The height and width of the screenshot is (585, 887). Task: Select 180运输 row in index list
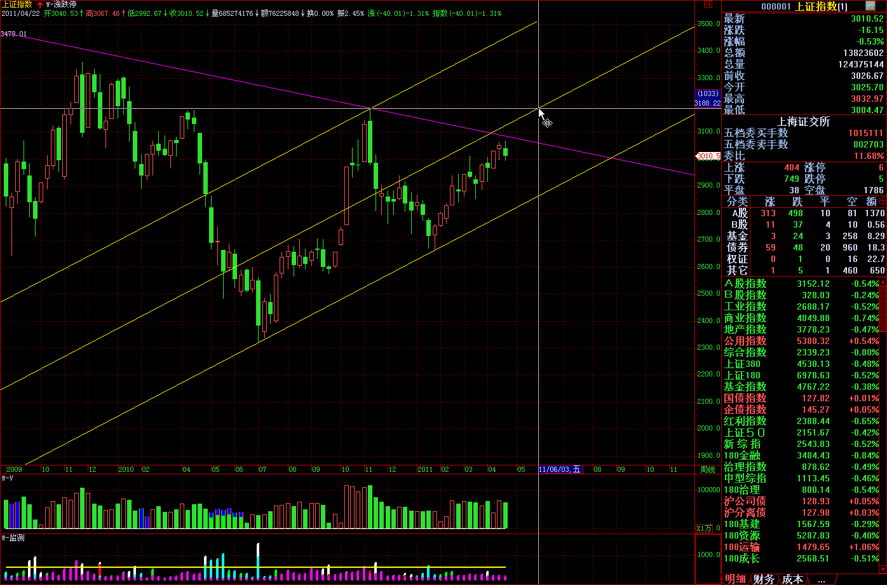point(741,547)
